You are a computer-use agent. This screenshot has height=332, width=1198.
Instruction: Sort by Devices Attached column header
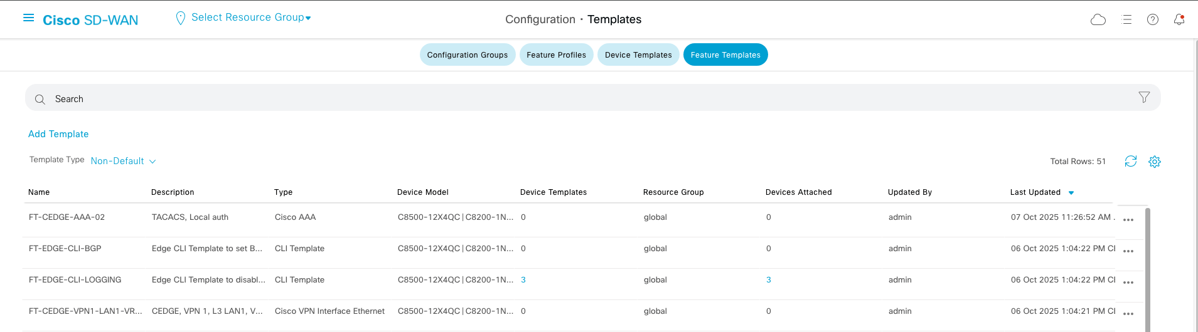(798, 192)
